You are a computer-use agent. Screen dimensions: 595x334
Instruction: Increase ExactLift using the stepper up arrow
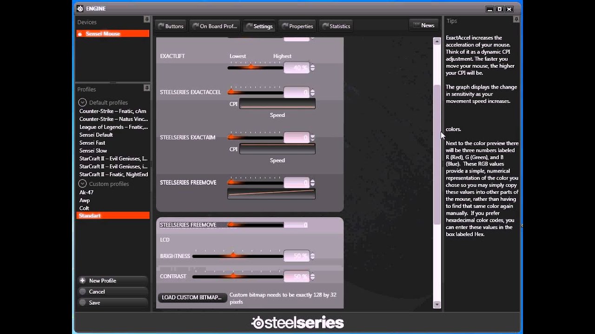tap(312, 66)
